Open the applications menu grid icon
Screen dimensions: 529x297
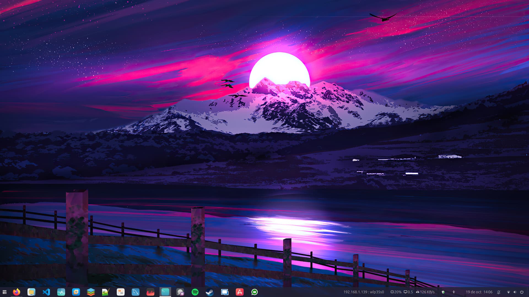pyautogui.click(x=4, y=292)
